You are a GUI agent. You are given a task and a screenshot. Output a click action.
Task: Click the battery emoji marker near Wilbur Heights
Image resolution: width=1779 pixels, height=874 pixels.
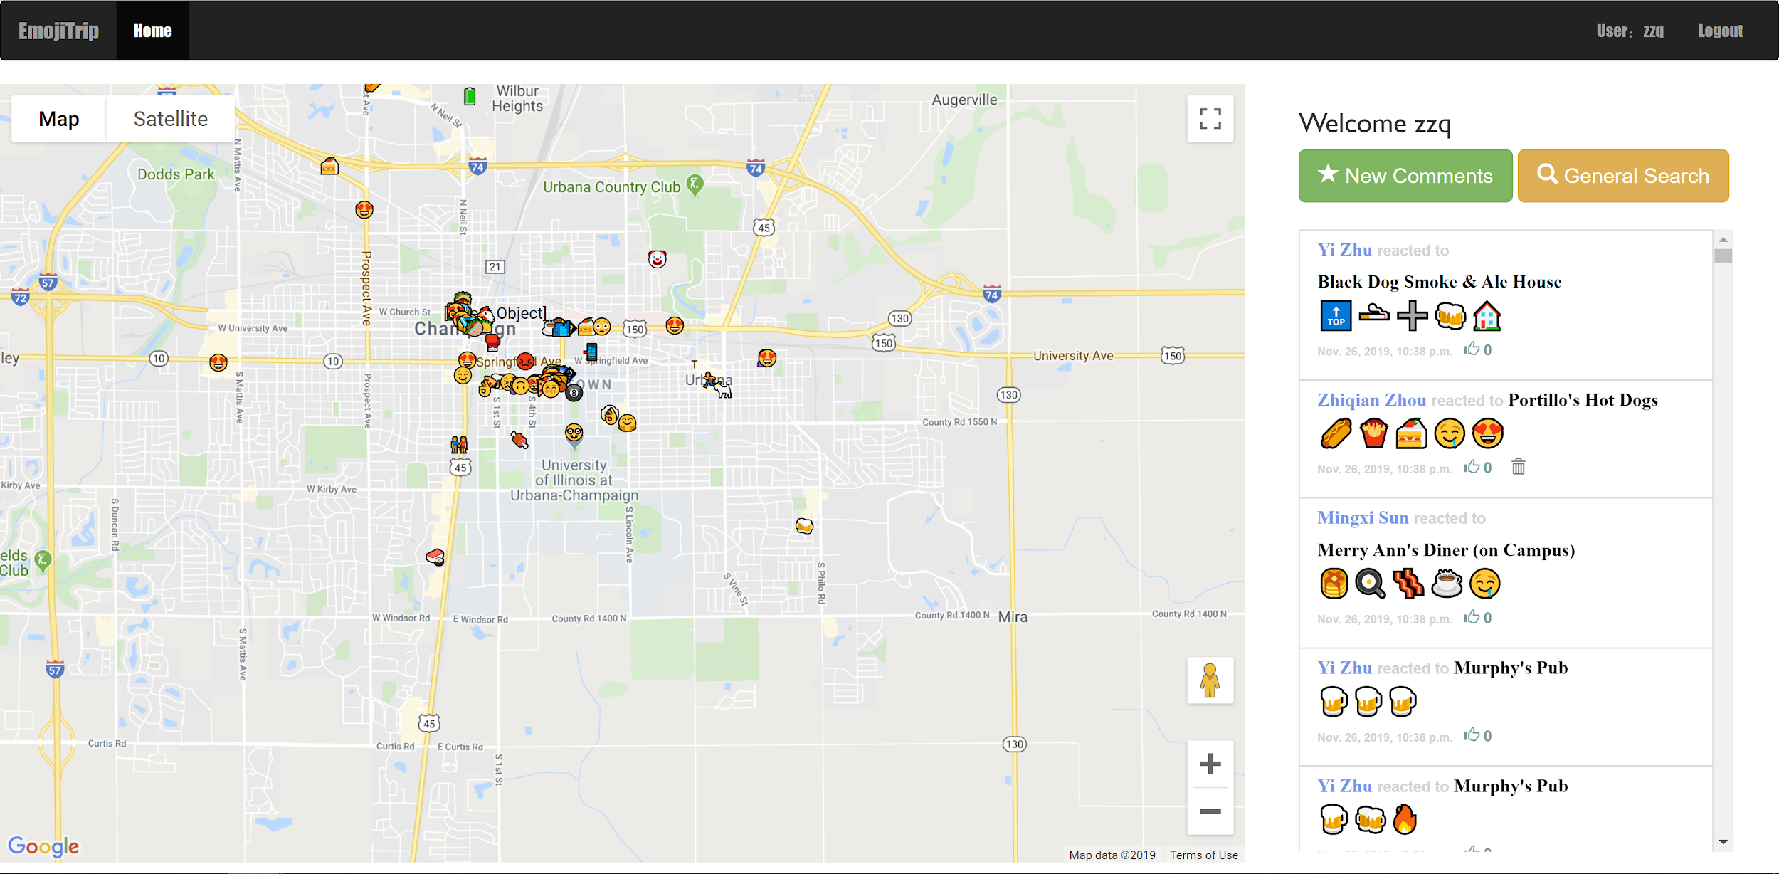pos(470,96)
